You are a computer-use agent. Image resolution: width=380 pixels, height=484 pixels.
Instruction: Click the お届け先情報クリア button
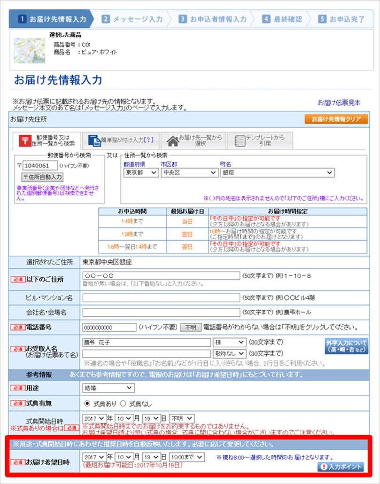[x=336, y=119]
